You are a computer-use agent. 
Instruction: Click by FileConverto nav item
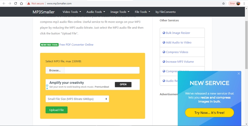[x=165, y=12]
